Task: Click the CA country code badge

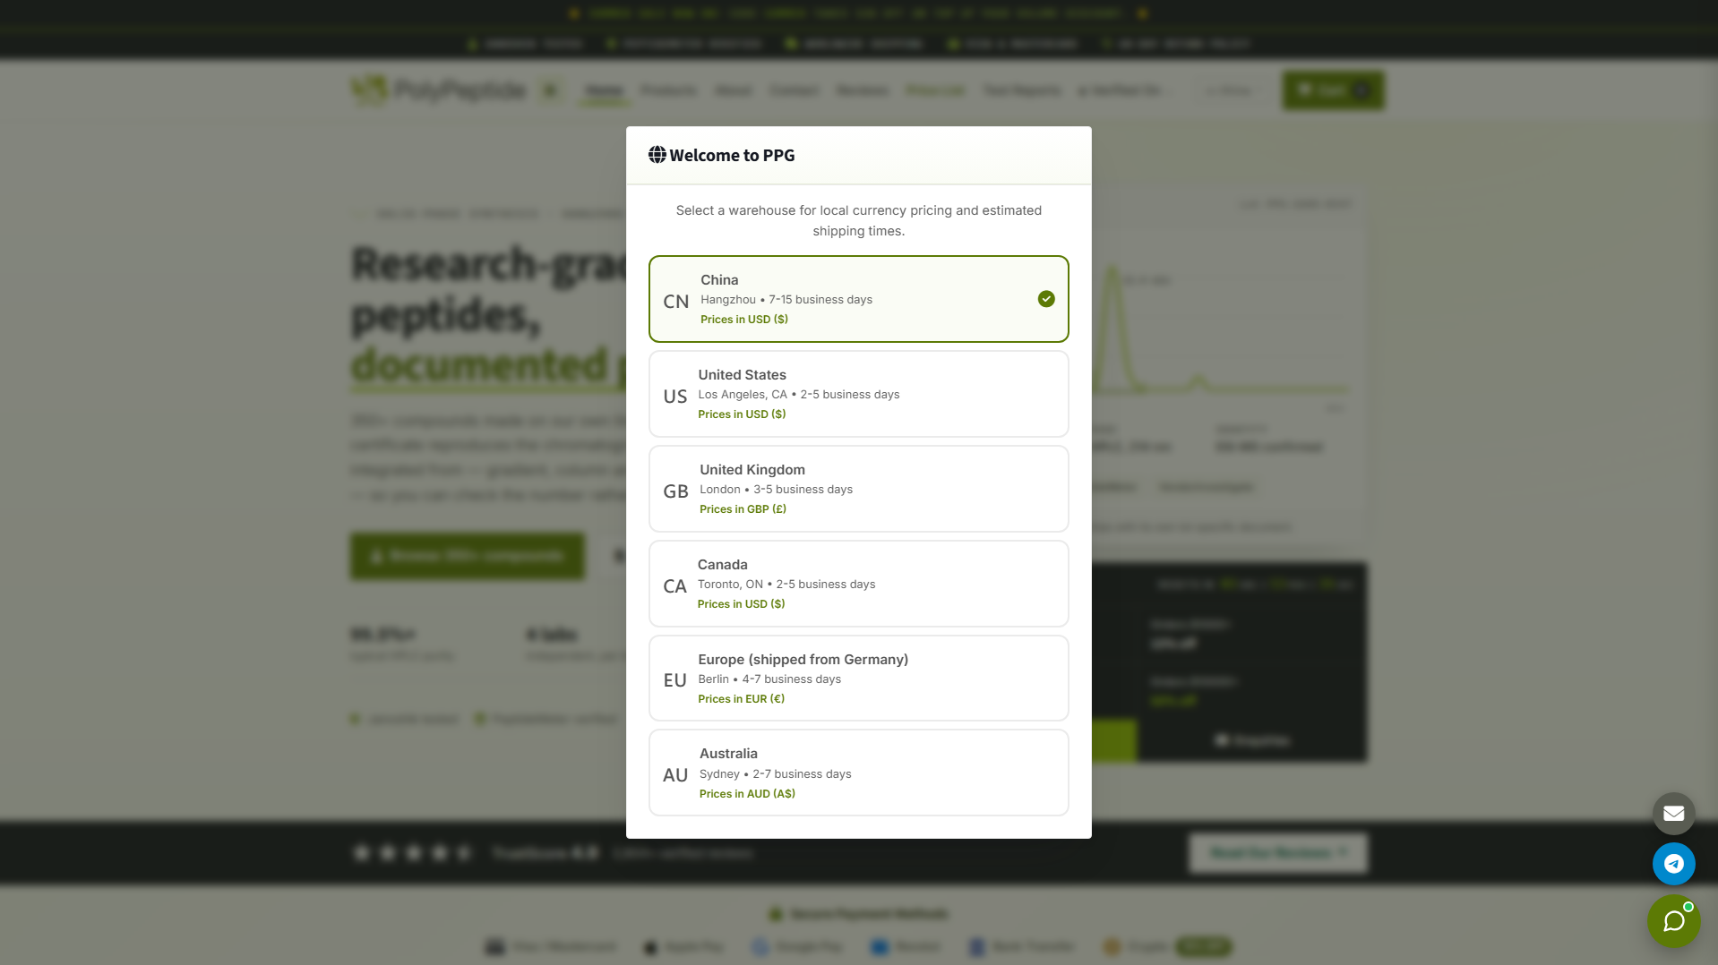Action: coord(675,586)
